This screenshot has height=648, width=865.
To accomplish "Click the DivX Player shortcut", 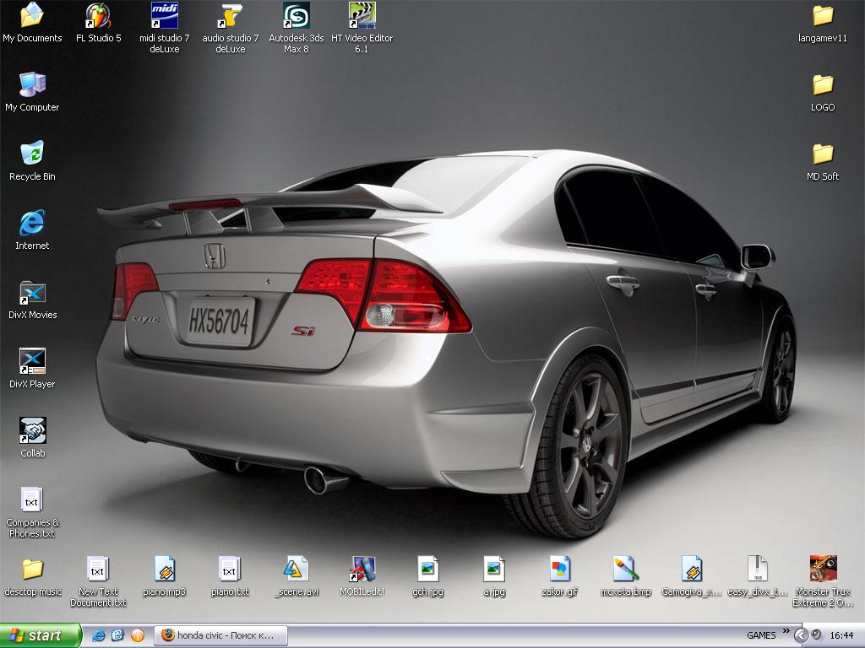I will [x=32, y=362].
